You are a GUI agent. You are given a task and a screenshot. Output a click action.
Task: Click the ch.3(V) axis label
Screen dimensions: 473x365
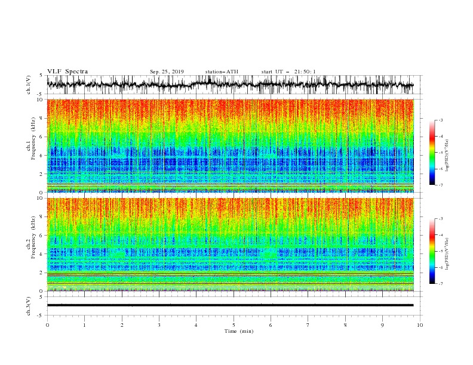tap(29, 306)
